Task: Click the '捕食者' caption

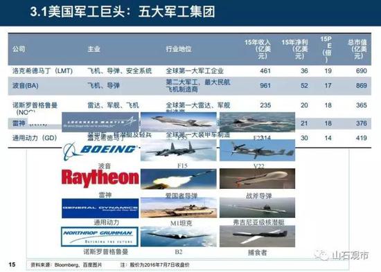Action: pyautogui.click(x=257, y=253)
